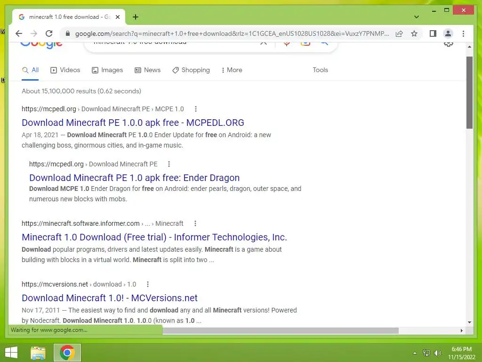Click the address bar URL
Screen dimensions: 482x362
(x=232, y=33)
